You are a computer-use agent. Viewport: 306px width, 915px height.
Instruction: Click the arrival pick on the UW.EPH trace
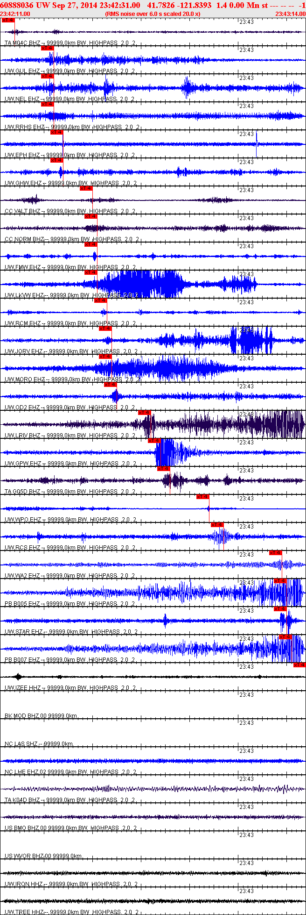coord(56,132)
